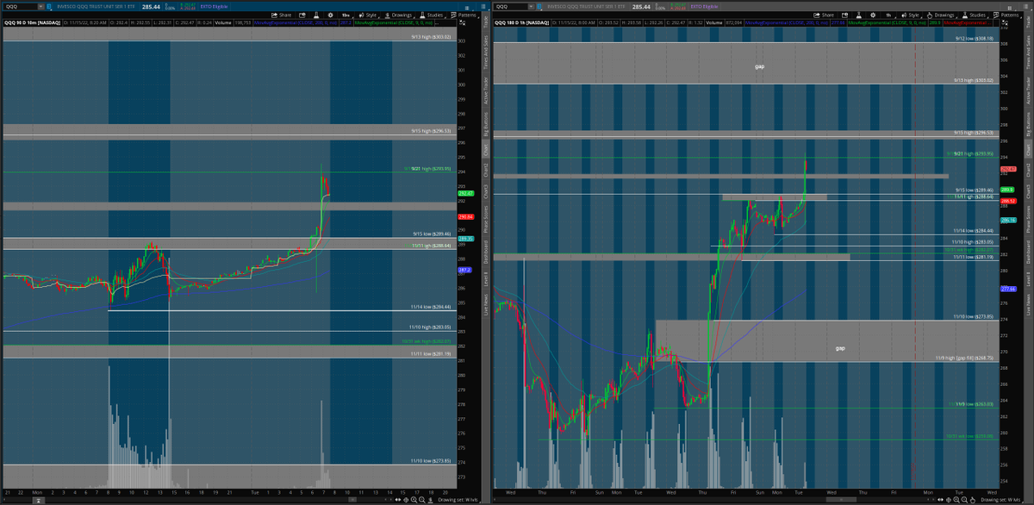Expand the symbol dropdown arrow in right panel
This screenshot has width=1034, height=505.
(532, 5)
